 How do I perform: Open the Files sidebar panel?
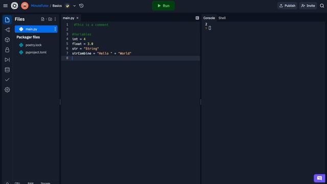(x=7, y=20)
